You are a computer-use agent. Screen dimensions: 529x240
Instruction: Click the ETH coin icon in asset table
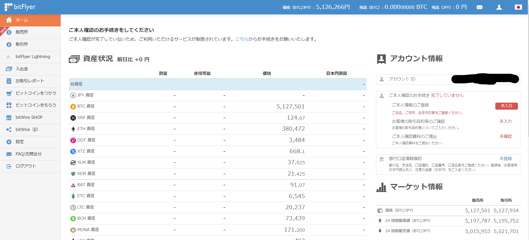[73, 129]
